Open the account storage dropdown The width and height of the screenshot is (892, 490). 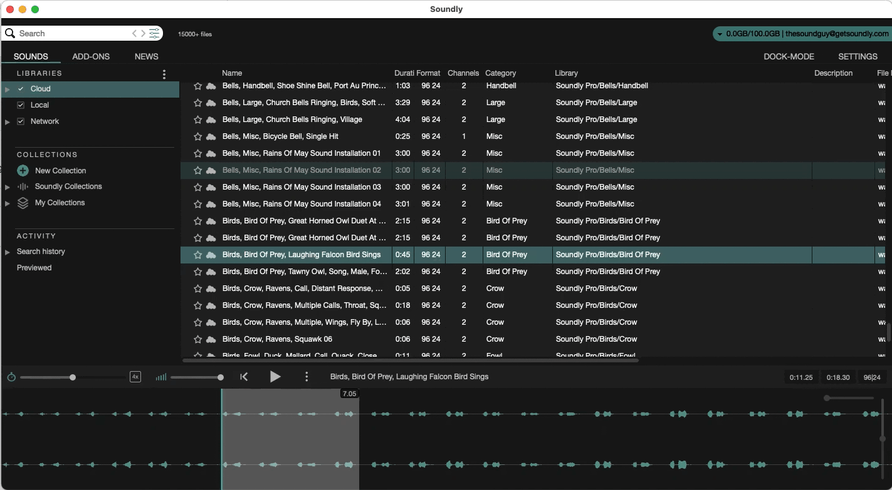point(720,34)
